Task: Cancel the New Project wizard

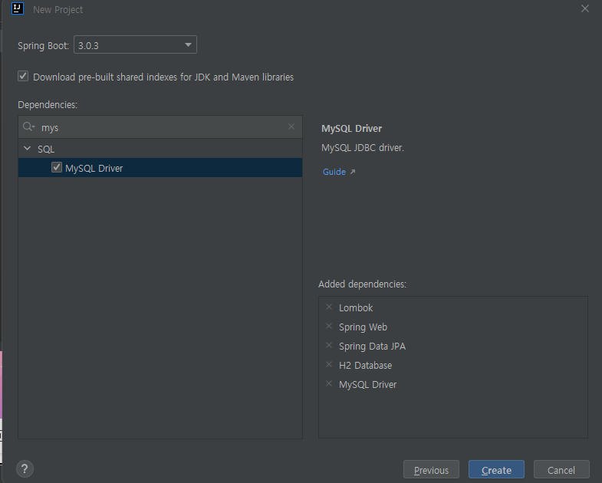Action: 561,470
